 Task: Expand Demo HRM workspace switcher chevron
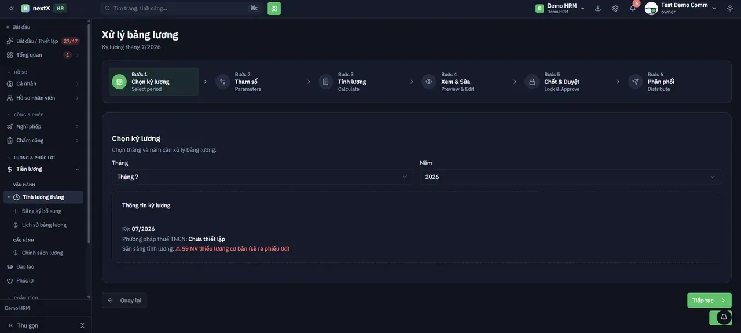tap(582, 8)
